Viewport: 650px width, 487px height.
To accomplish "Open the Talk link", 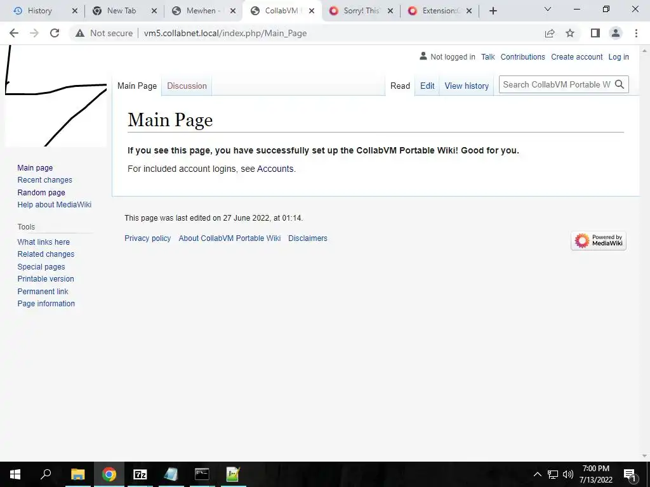I will coord(487,56).
